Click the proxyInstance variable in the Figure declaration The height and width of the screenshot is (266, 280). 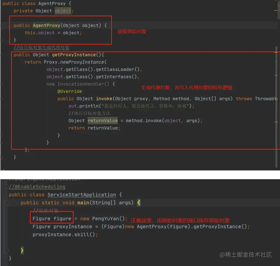click(73, 227)
